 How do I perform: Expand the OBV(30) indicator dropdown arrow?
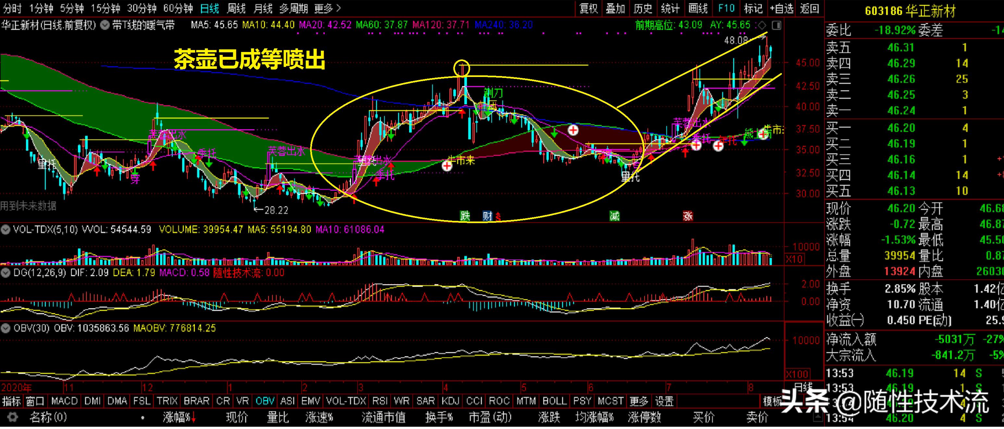click(x=6, y=328)
